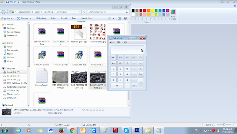The image size is (237, 134).
Task: Click the Explorer help question mark icon
Action: pos(125,18)
